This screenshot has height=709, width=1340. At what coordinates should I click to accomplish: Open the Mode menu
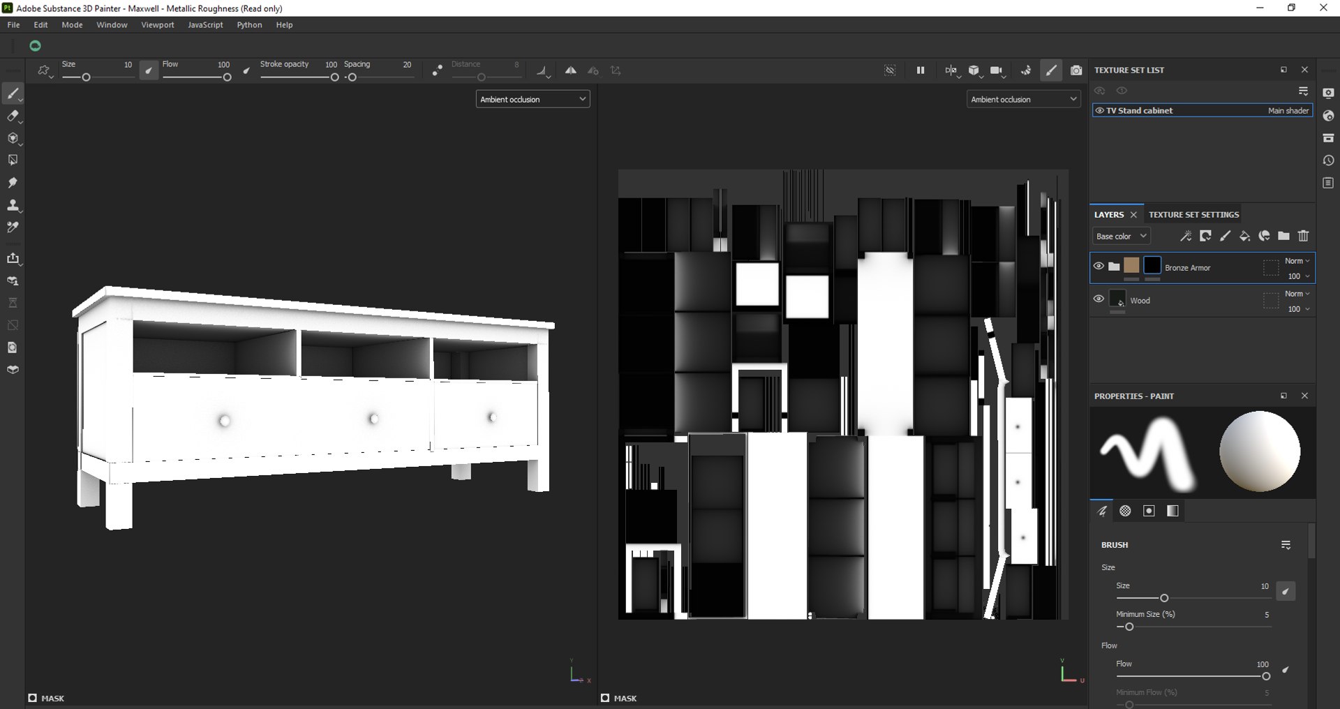pyautogui.click(x=72, y=24)
